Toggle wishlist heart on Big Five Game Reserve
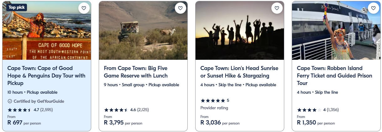This screenshot has width=382, height=132. coord(180,8)
